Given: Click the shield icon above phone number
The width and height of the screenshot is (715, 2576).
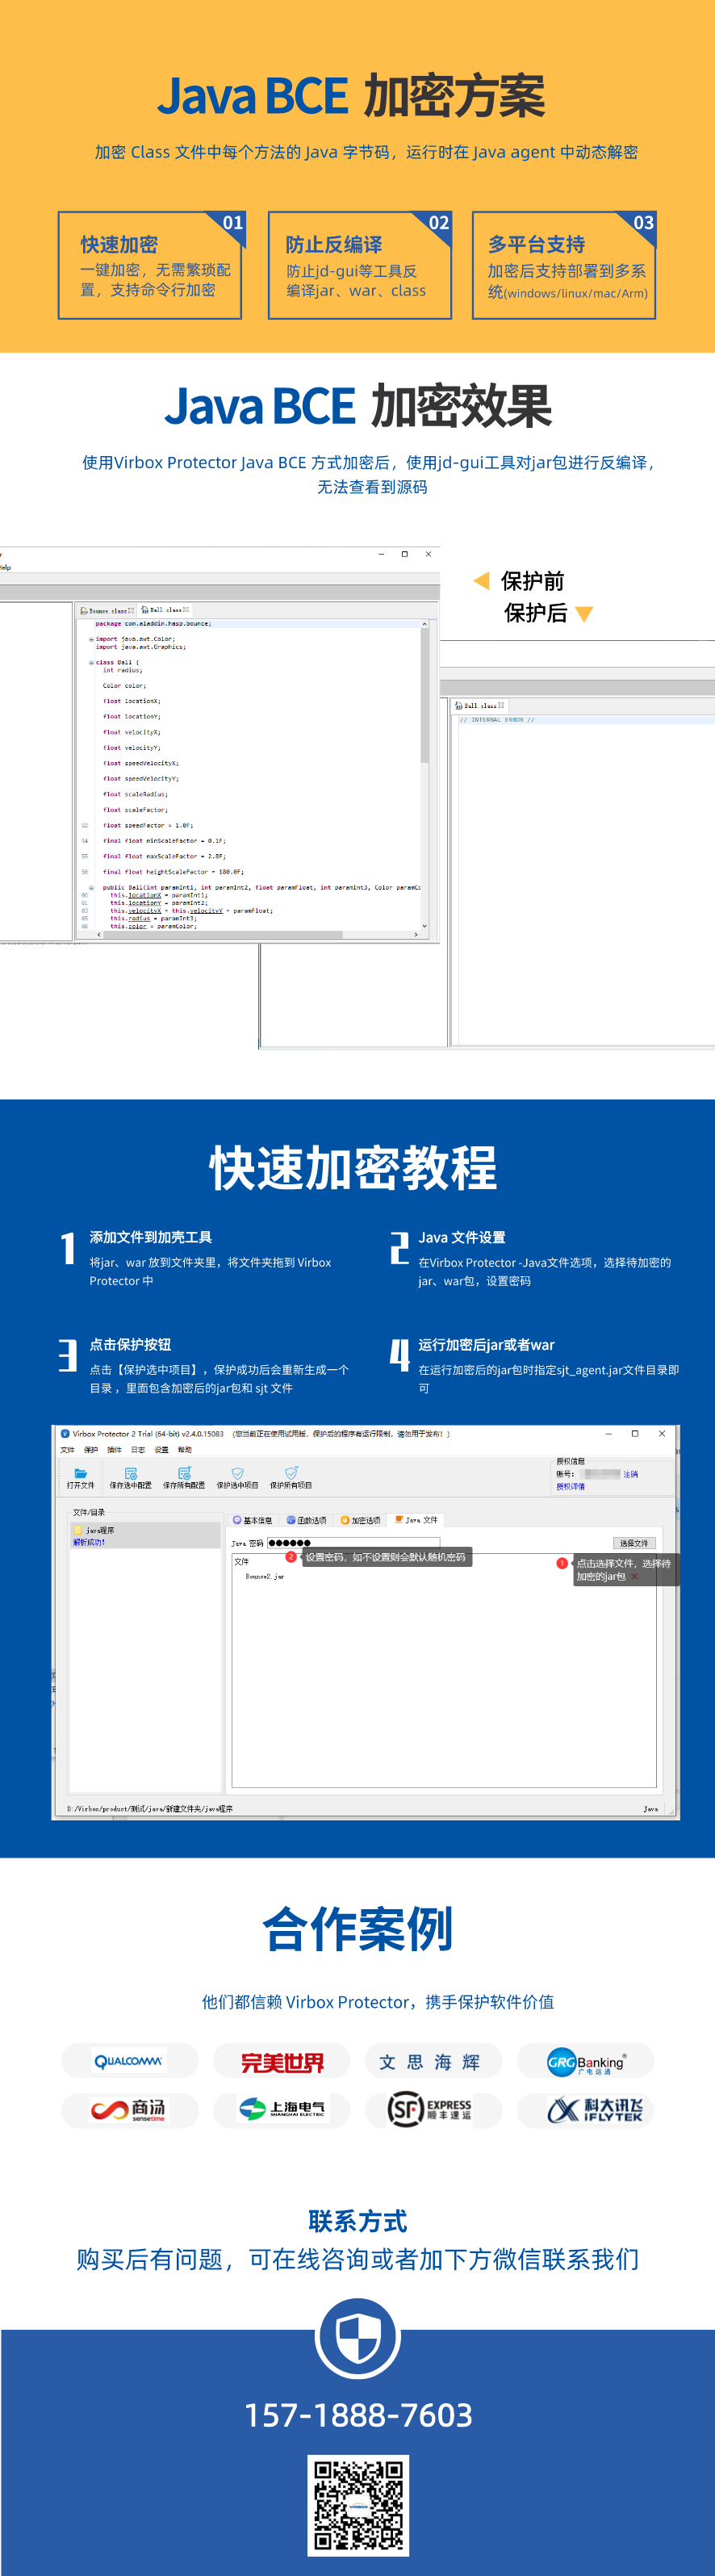Looking at the screenshot, I should (x=358, y=2339).
